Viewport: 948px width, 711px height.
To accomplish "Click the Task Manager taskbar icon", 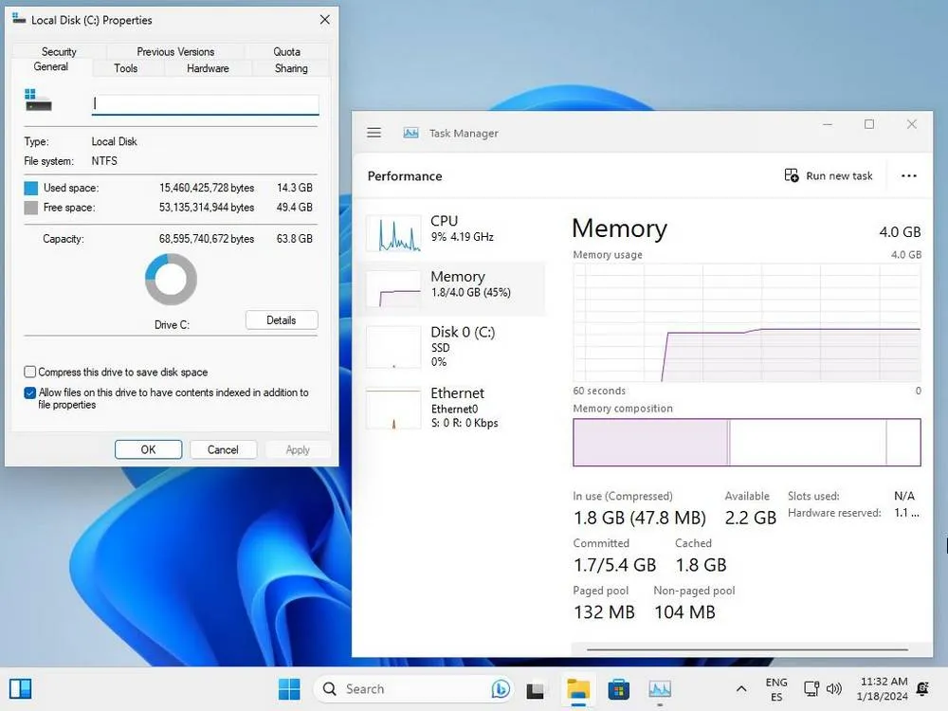I will coord(660,689).
